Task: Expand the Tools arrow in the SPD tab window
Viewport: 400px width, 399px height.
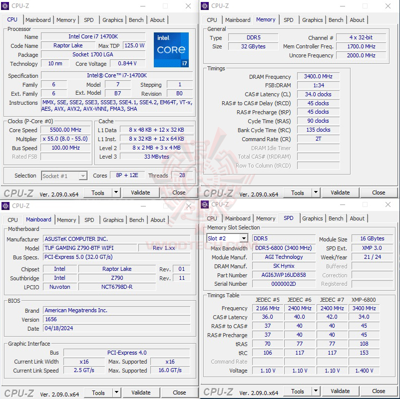Action: click(316, 391)
